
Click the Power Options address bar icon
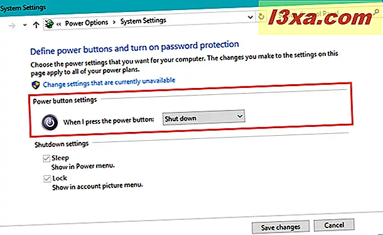tap(50, 24)
